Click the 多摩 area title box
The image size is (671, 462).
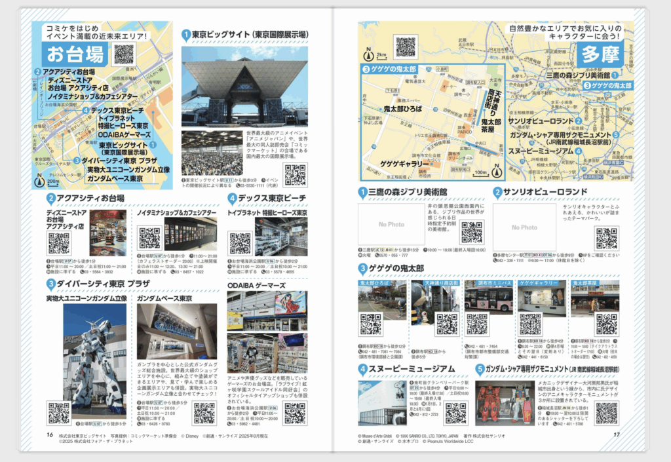click(x=602, y=55)
